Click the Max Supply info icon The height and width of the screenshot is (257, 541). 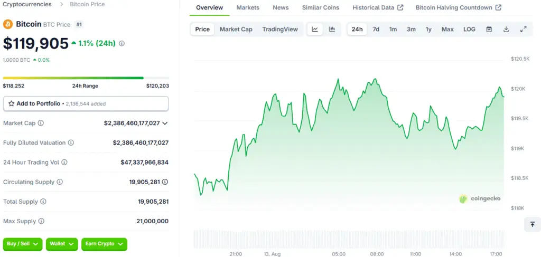pyautogui.click(x=41, y=221)
